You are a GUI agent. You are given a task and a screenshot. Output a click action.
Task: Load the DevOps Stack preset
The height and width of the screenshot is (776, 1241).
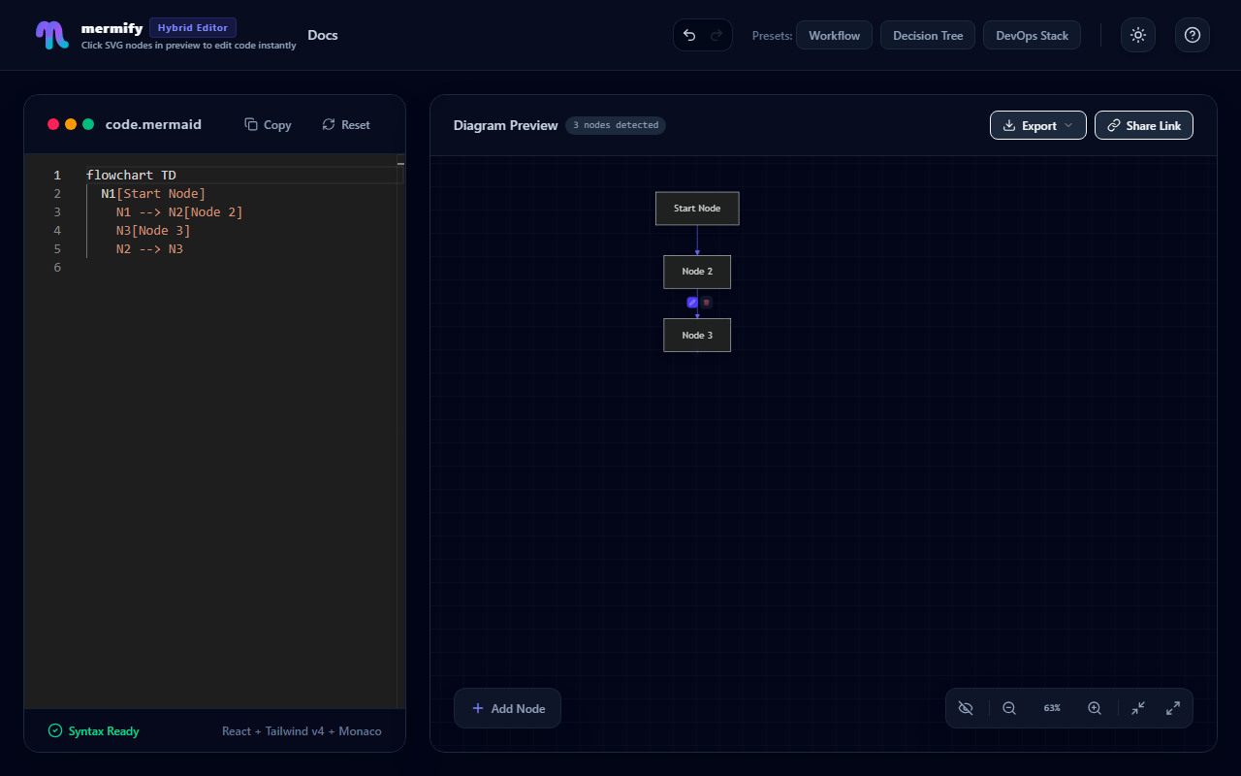[x=1032, y=35]
